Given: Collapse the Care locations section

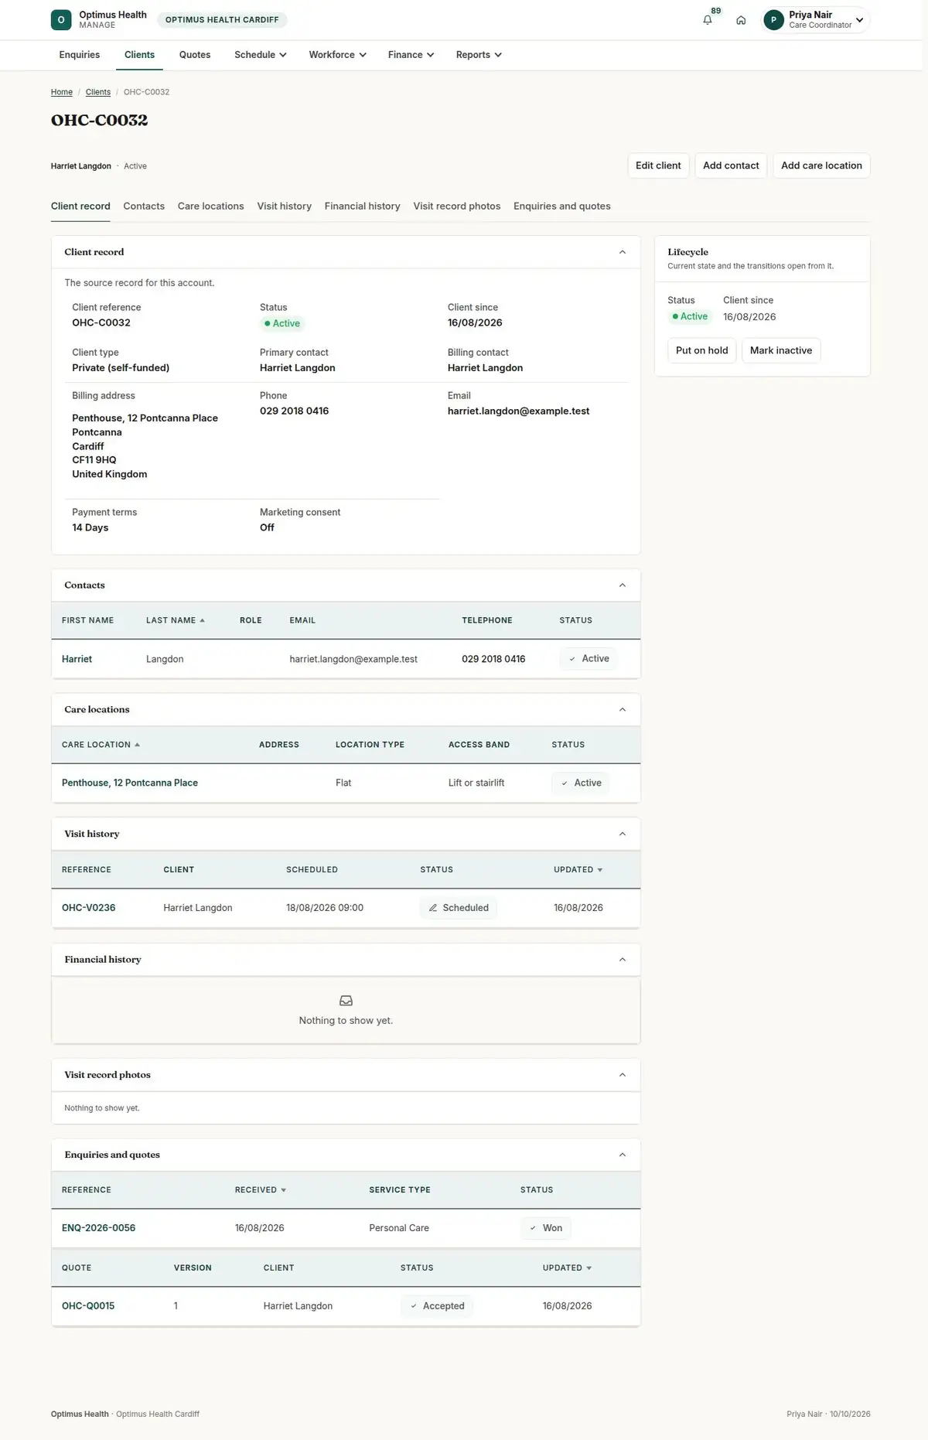Looking at the screenshot, I should point(623,710).
